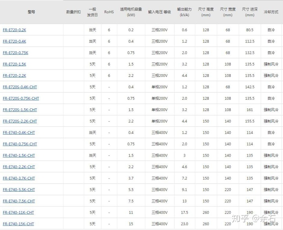Click the 输出能力 (kVA) column header
Viewport: 283px width, 230px height.
pyautogui.click(x=184, y=12)
